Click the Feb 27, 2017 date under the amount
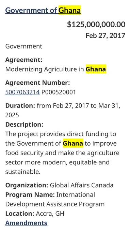 106,36
